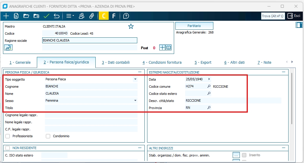Open the 4 - Condizioni fornitura tab
Image resolution: width=304 pixels, height=163 pixels.
tap(162, 63)
